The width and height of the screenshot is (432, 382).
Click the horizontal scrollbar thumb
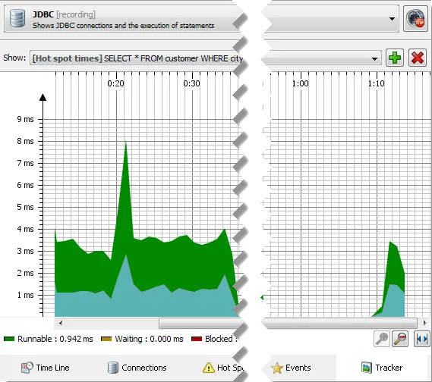[x=288, y=323]
